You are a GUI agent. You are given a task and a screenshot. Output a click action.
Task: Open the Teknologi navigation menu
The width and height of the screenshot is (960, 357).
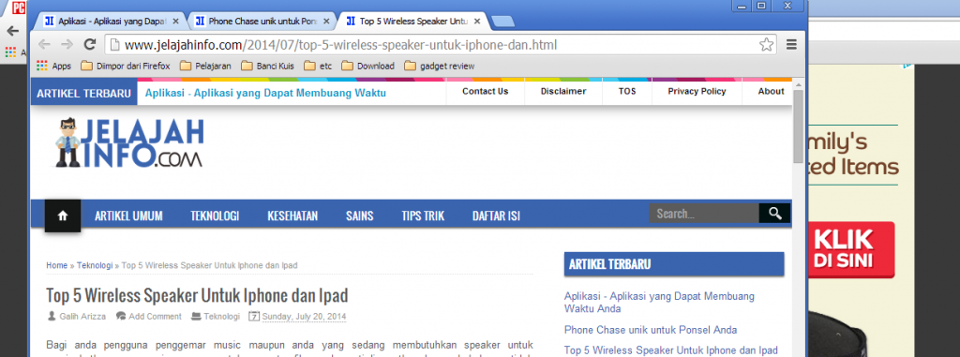pyautogui.click(x=215, y=216)
